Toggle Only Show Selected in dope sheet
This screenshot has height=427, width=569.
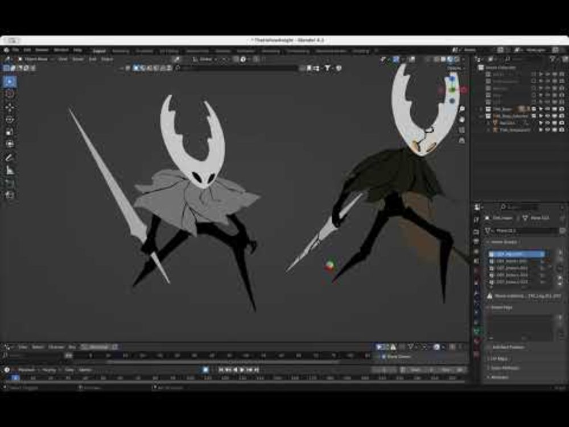tap(380, 347)
